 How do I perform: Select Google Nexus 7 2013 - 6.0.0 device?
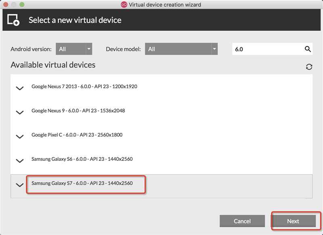click(x=161, y=87)
